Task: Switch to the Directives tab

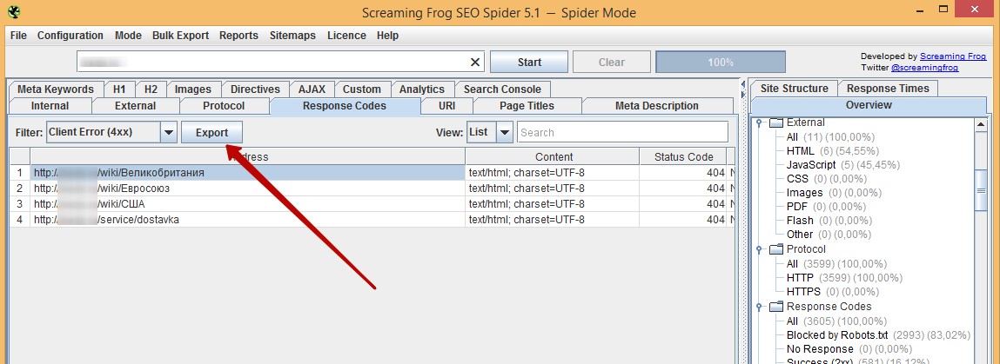Action: tap(255, 89)
